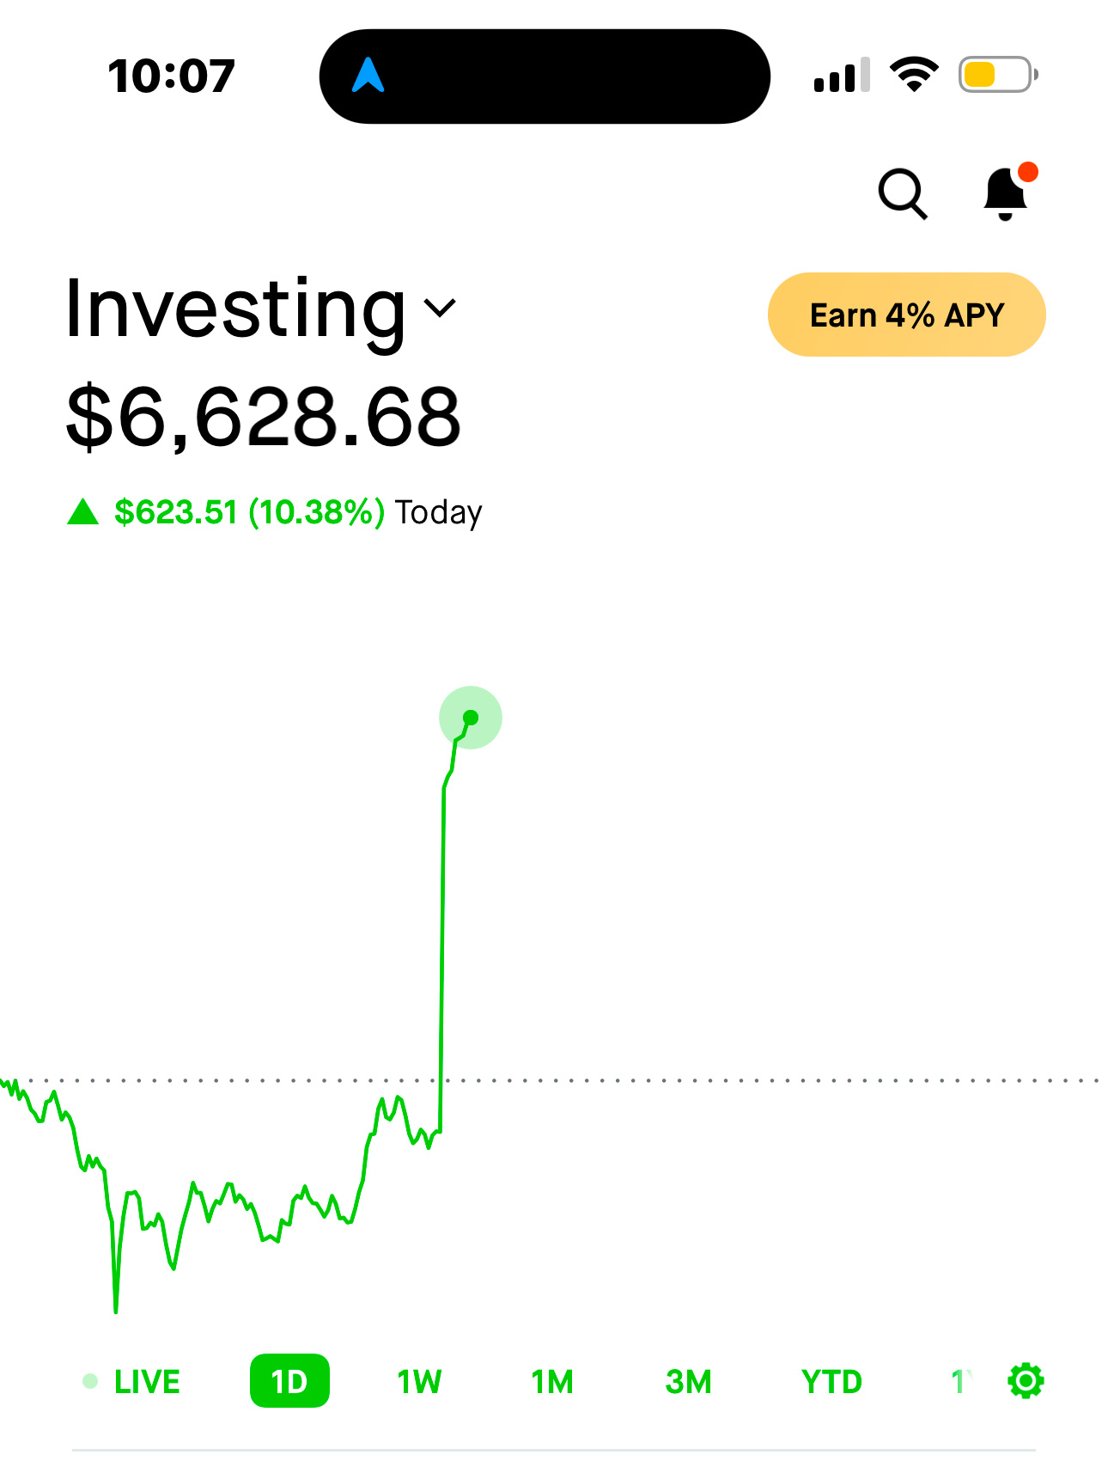Tap the battery status icon
Screen dimensions: 1108x1461
(x=998, y=75)
